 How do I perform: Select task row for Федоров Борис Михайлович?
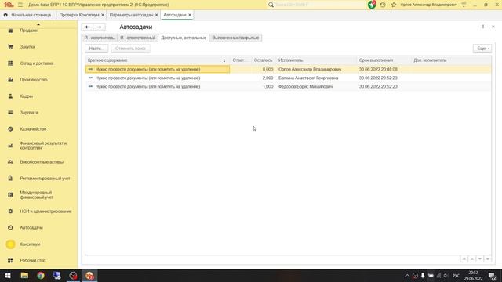288,87
